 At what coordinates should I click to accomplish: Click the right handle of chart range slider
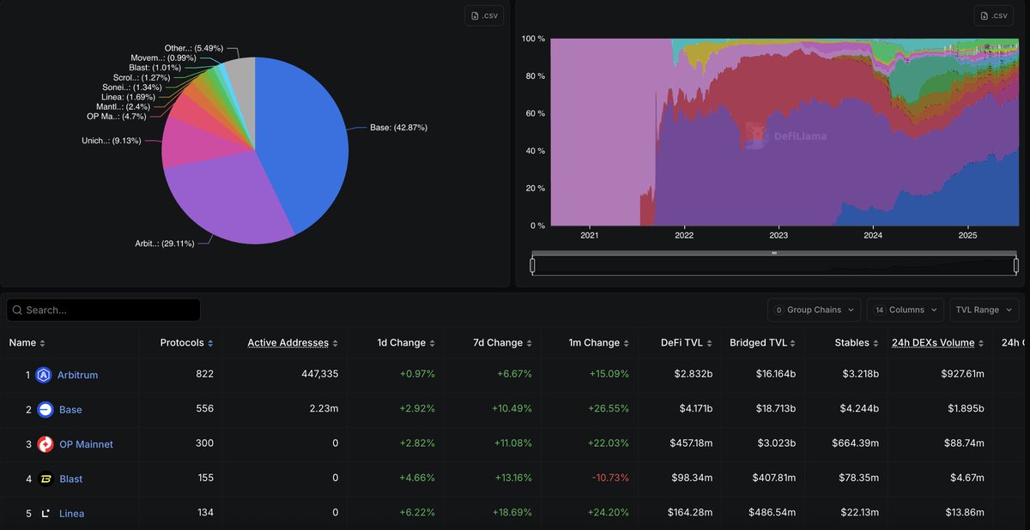[1016, 266]
